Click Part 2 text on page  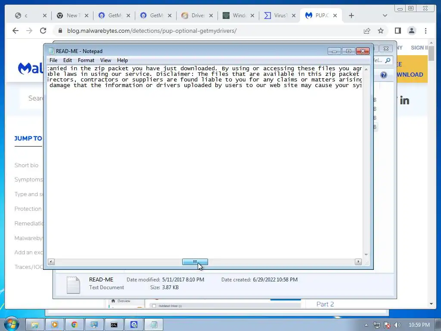point(325,304)
